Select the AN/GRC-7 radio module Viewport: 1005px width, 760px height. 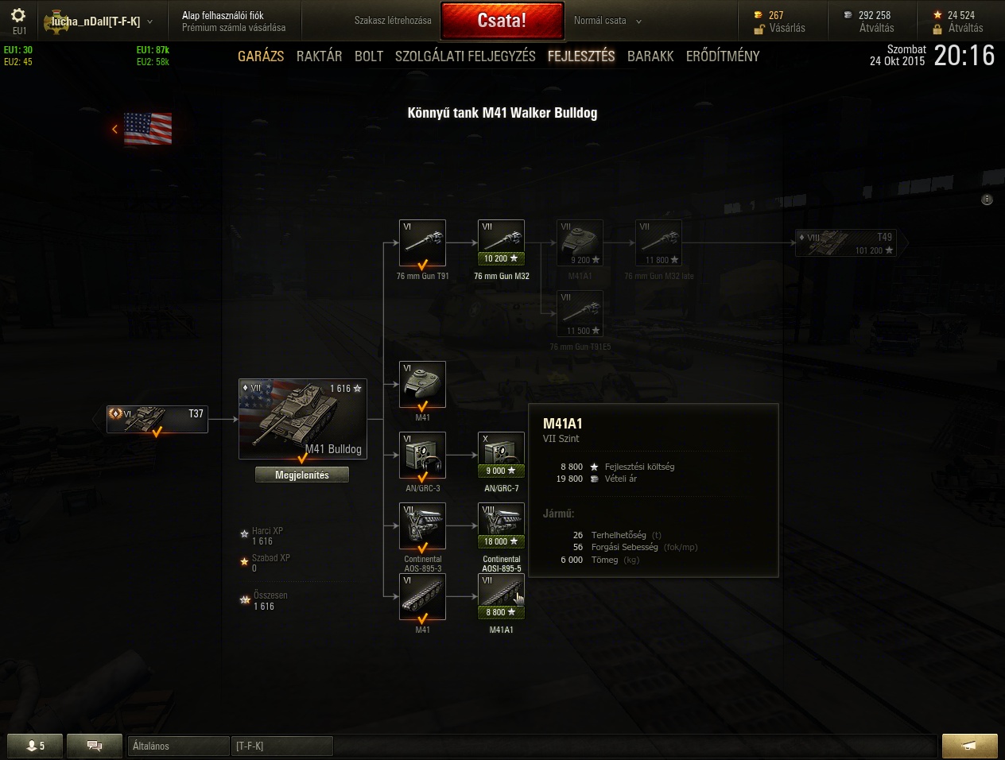click(x=501, y=456)
